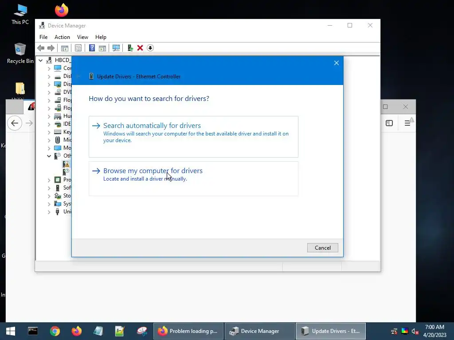Open the green notepad taskbar icon
Viewport: 454px width, 340px height.
(x=120, y=331)
